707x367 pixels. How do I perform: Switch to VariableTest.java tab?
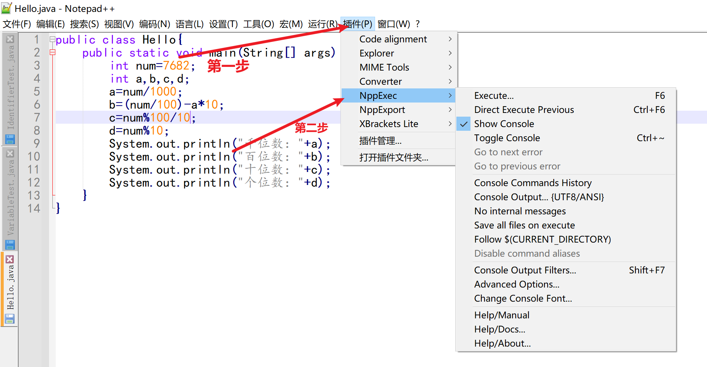(x=10, y=199)
